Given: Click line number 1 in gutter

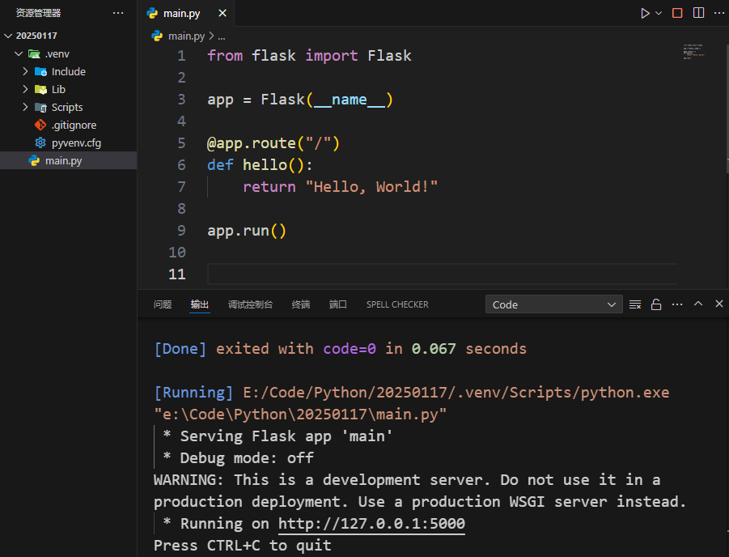Looking at the screenshot, I should coord(181,56).
